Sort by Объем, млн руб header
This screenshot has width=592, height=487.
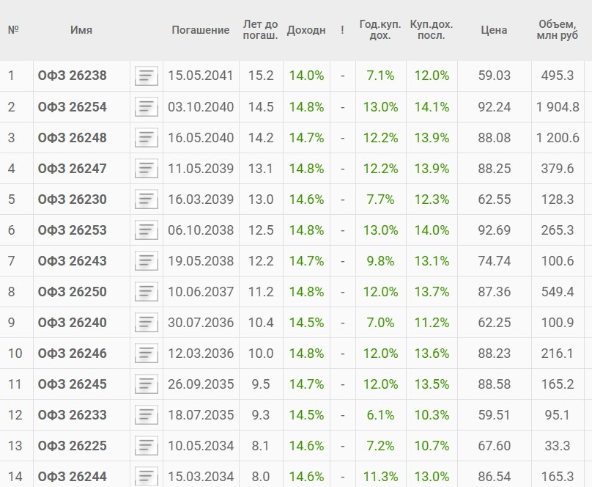click(558, 30)
